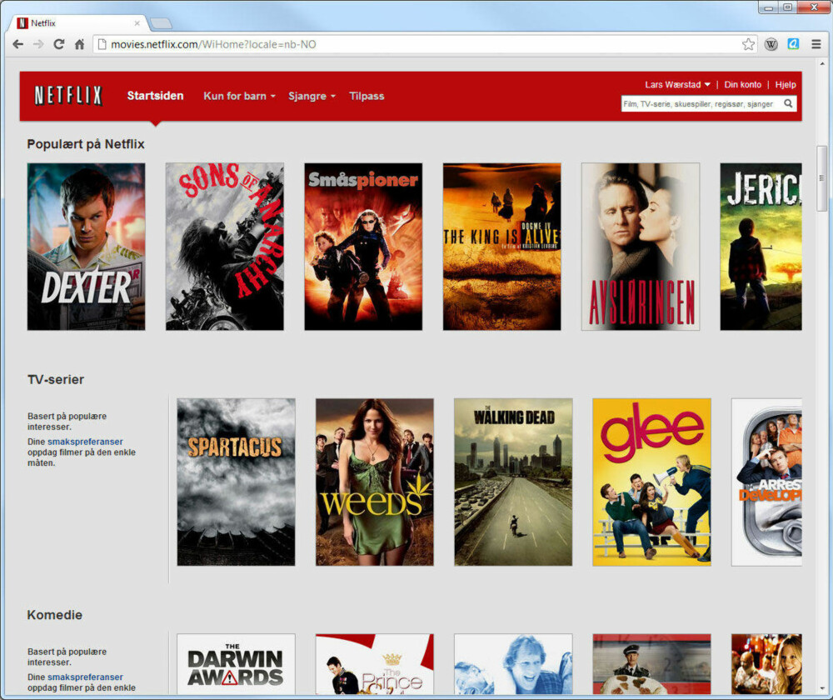Viewport: 833px width, 700px height.
Task: Open the Spartacus poster
Action: point(236,482)
